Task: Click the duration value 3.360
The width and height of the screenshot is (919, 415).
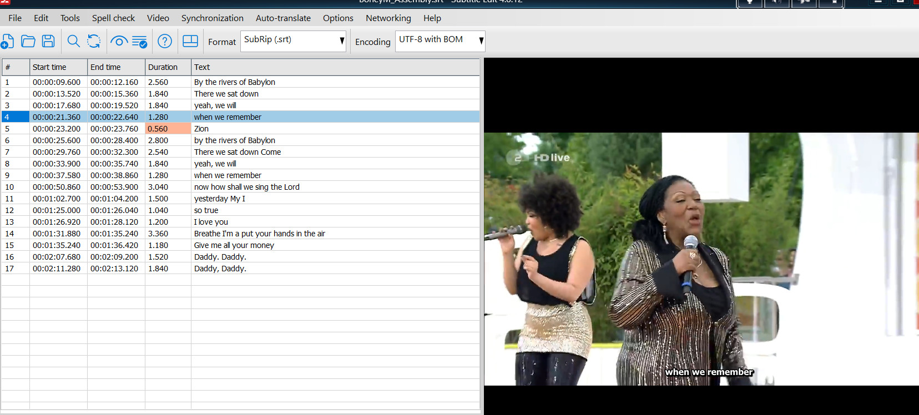Action: pyautogui.click(x=158, y=234)
